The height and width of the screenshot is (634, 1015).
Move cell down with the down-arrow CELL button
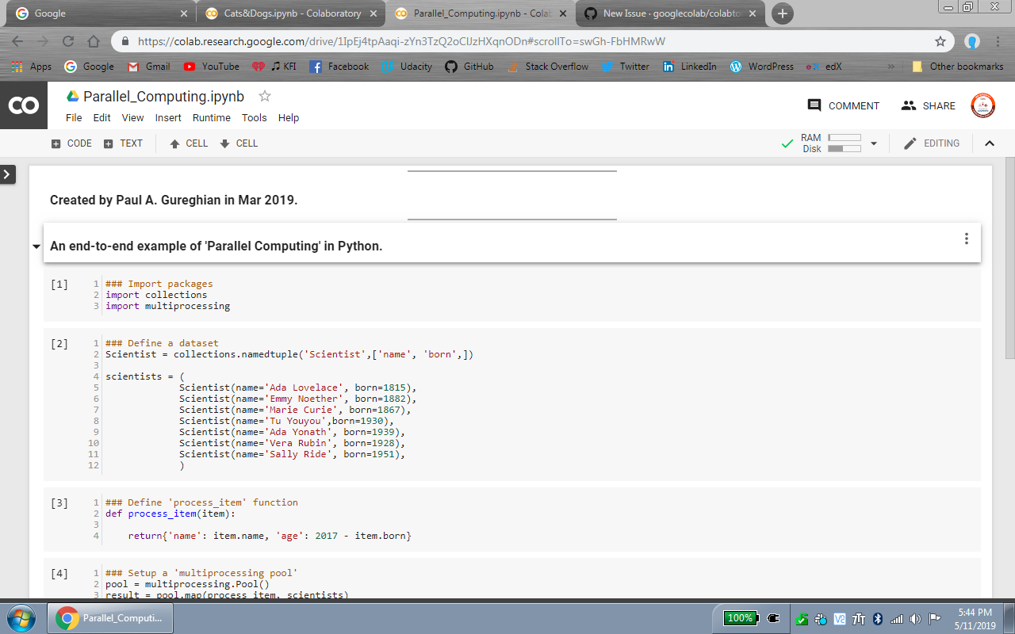coord(239,143)
